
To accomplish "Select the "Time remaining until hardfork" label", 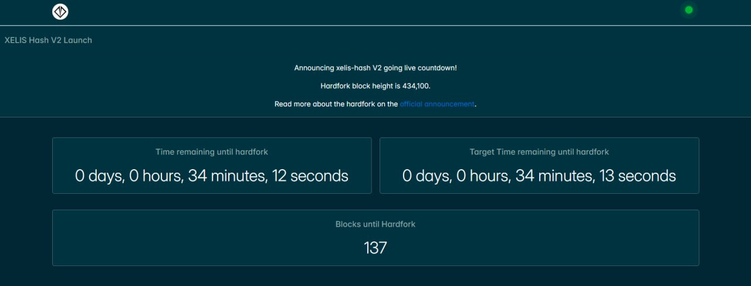I will (212, 152).
